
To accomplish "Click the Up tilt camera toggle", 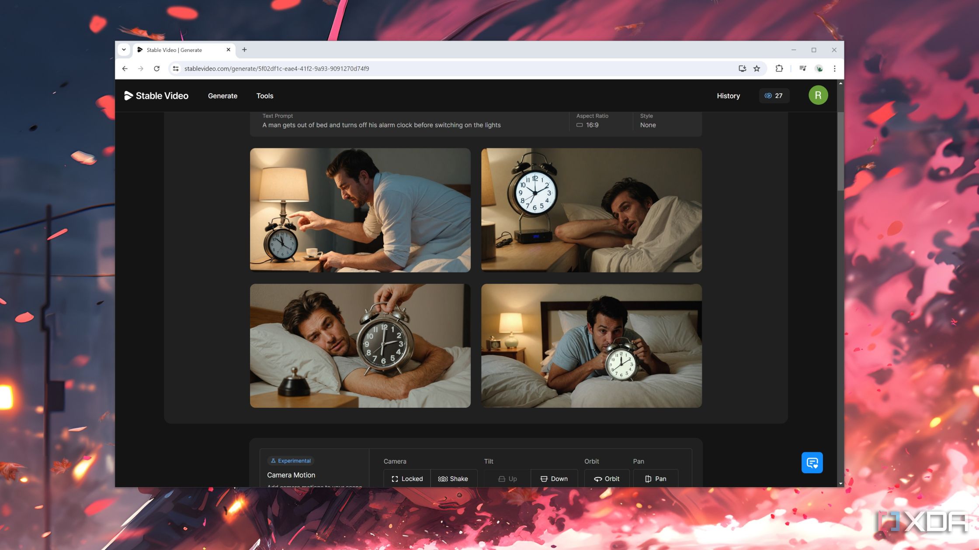I will click(x=506, y=478).
